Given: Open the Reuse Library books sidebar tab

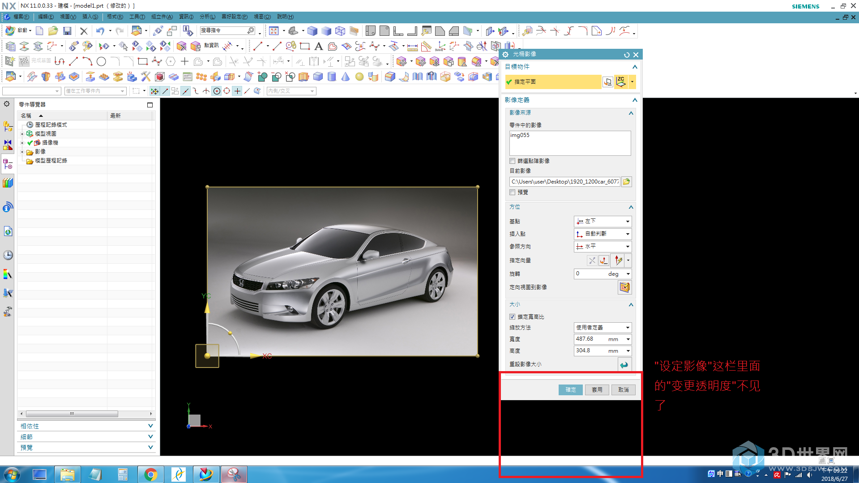Looking at the screenshot, I should pyautogui.click(x=8, y=183).
